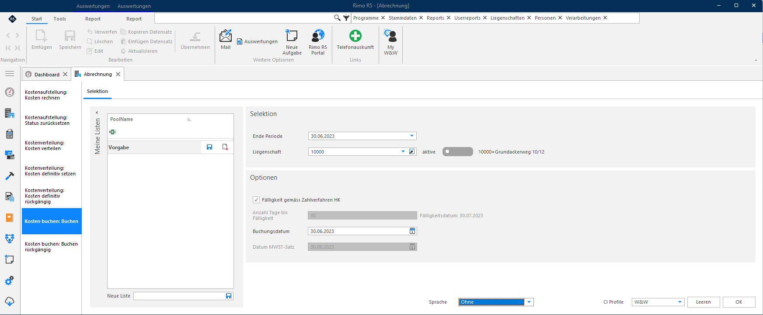Click the Leeren button
The image size is (763, 315).
coord(704,302)
